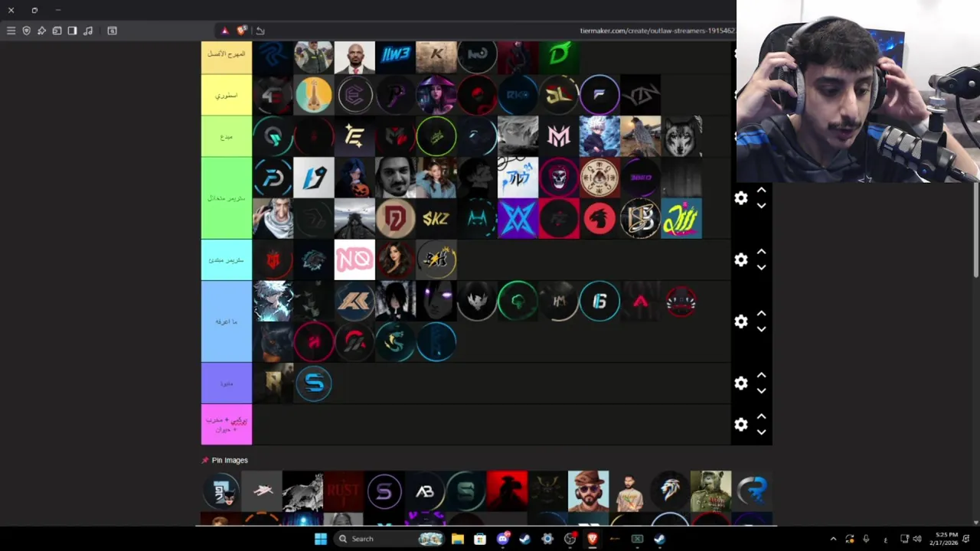Click the music note toolbar icon
This screenshot has height=551, width=980.
[x=88, y=31]
